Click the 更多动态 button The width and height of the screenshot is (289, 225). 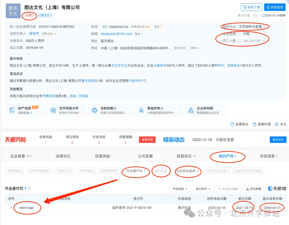(278, 139)
